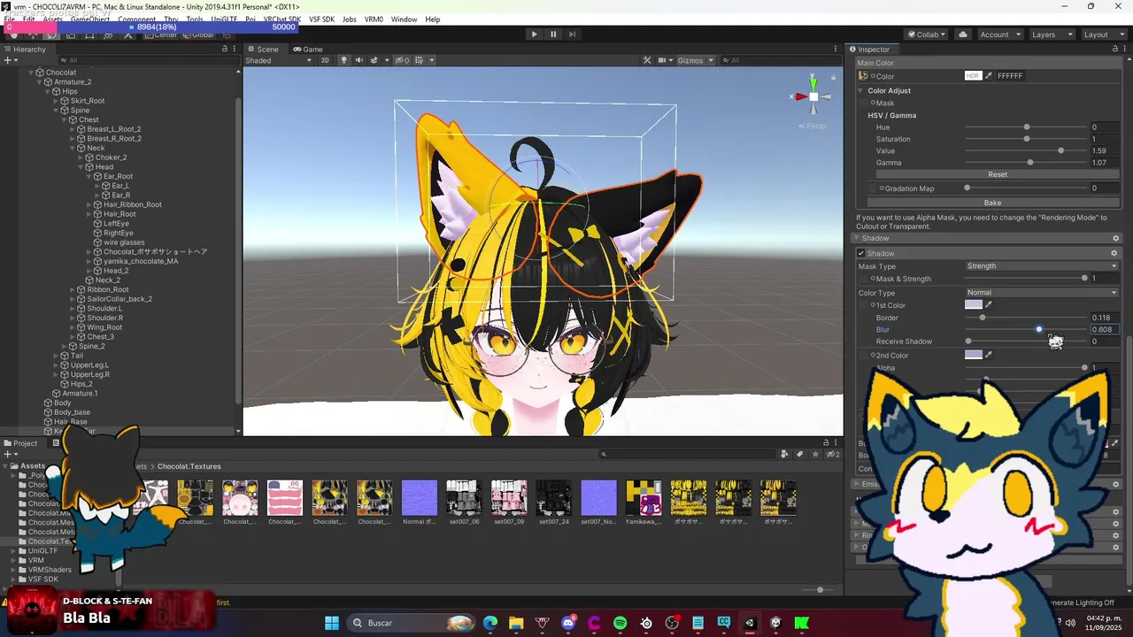Image resolution: width=1133 pixels, height=637 pixels.
Task: Open the Collab dropdown
Action: [926, 35]
